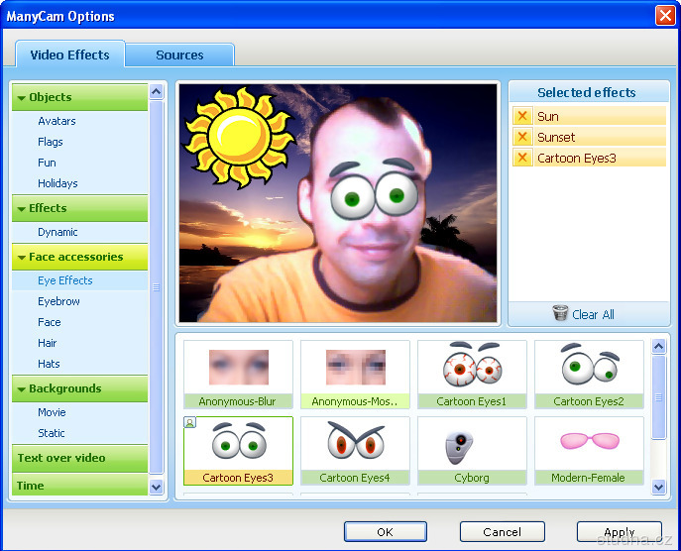
Task: Open Movie backgrounds
Action: pos(52,412)
